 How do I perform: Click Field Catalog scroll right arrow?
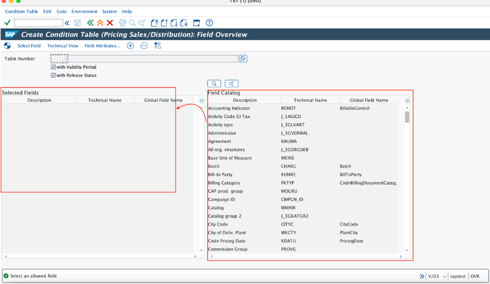pos(401,256)
